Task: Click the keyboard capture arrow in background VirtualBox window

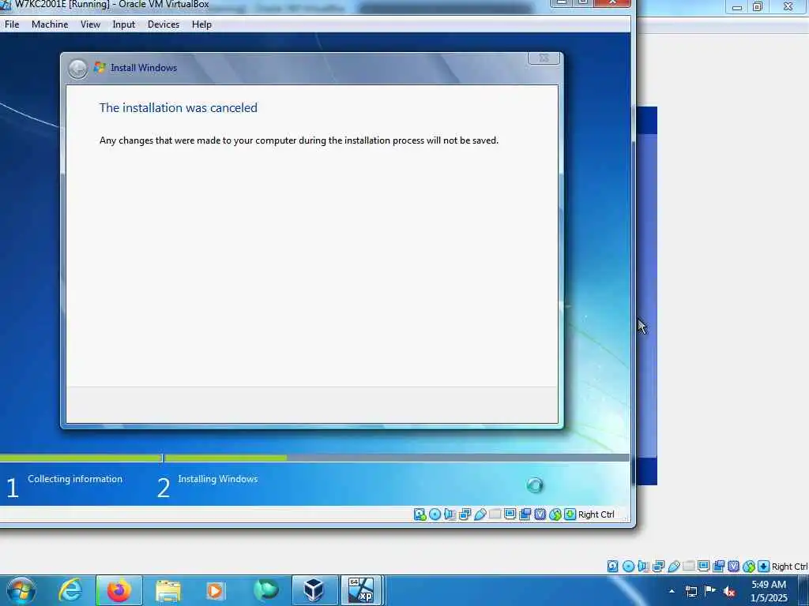Action: click(764, 567)
